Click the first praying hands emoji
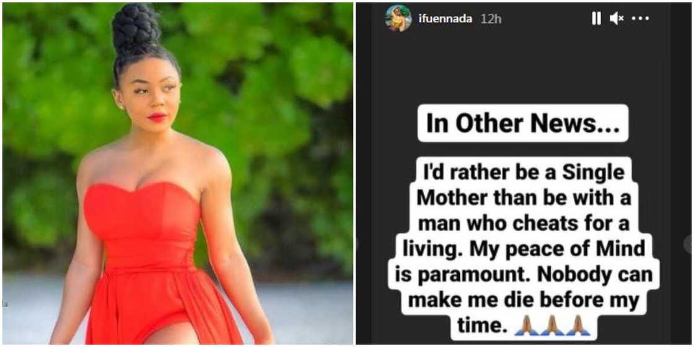Screen dimensions: 694x347 click(x=525, y=325)
